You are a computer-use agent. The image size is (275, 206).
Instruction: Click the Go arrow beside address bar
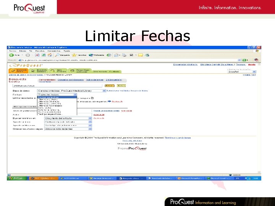pos(245,60)
